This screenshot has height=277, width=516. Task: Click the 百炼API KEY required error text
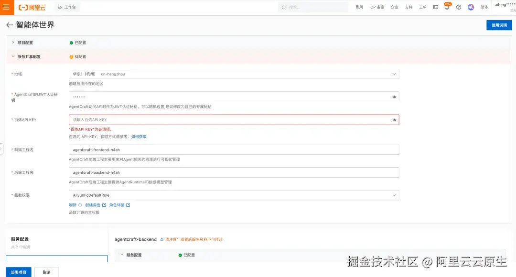(x=90, y=129)
